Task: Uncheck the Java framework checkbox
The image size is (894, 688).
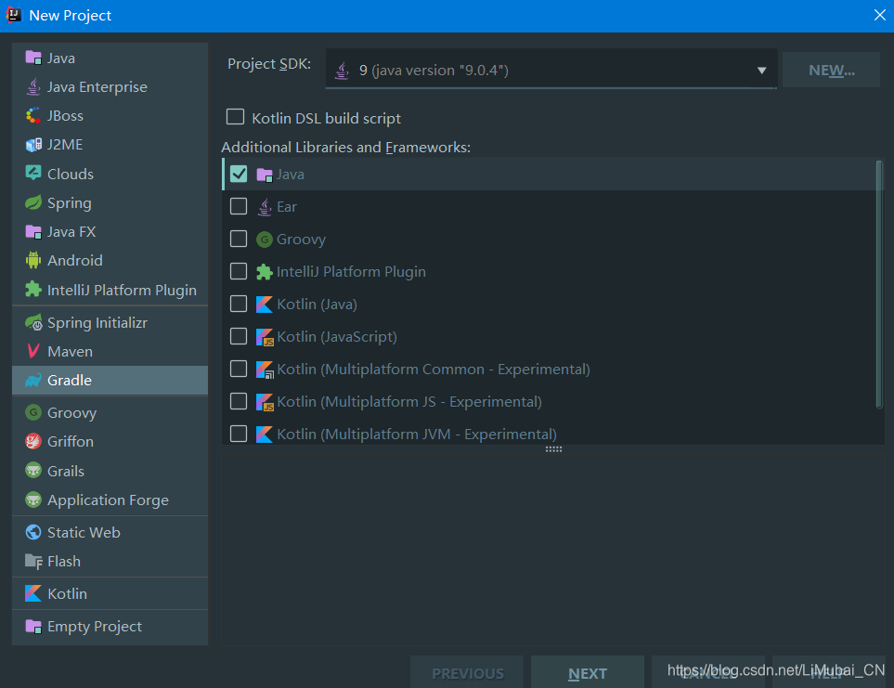Action: 239,174
